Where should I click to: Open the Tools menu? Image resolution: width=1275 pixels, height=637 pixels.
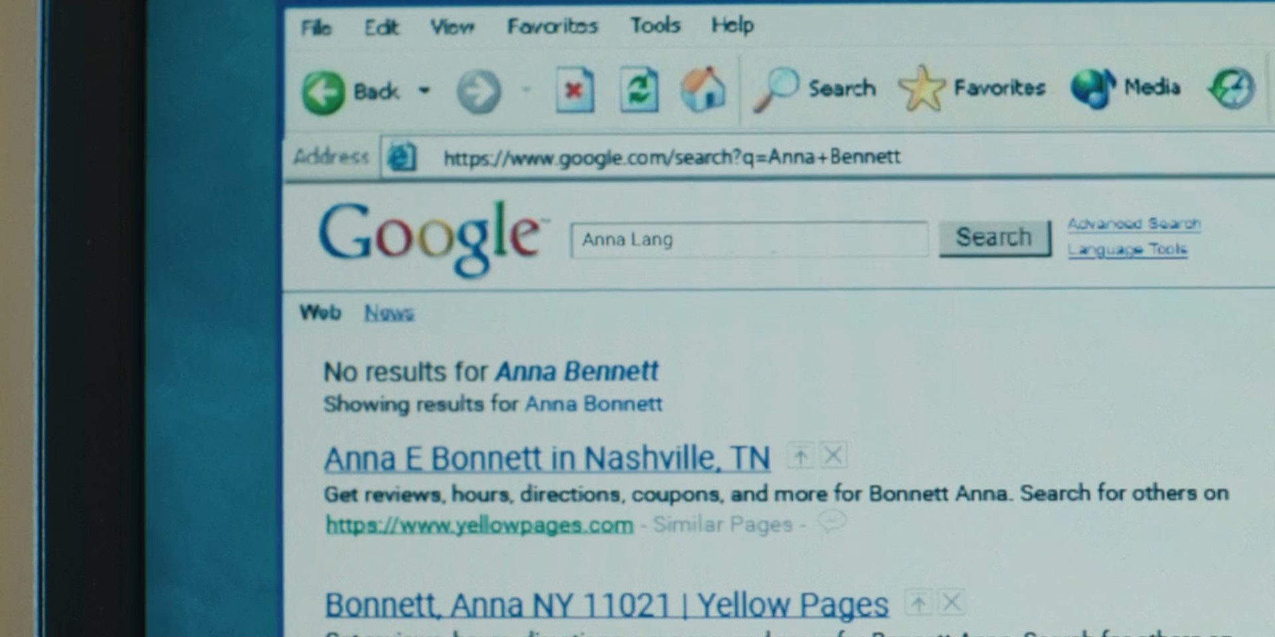point(655,25)
